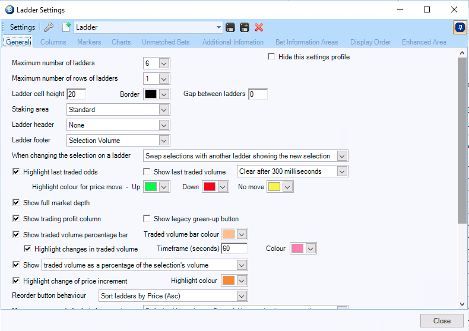Maximize the Ladder Settings window
The height and width of the screenshot is (331, 469).
[x=427, y=9]
